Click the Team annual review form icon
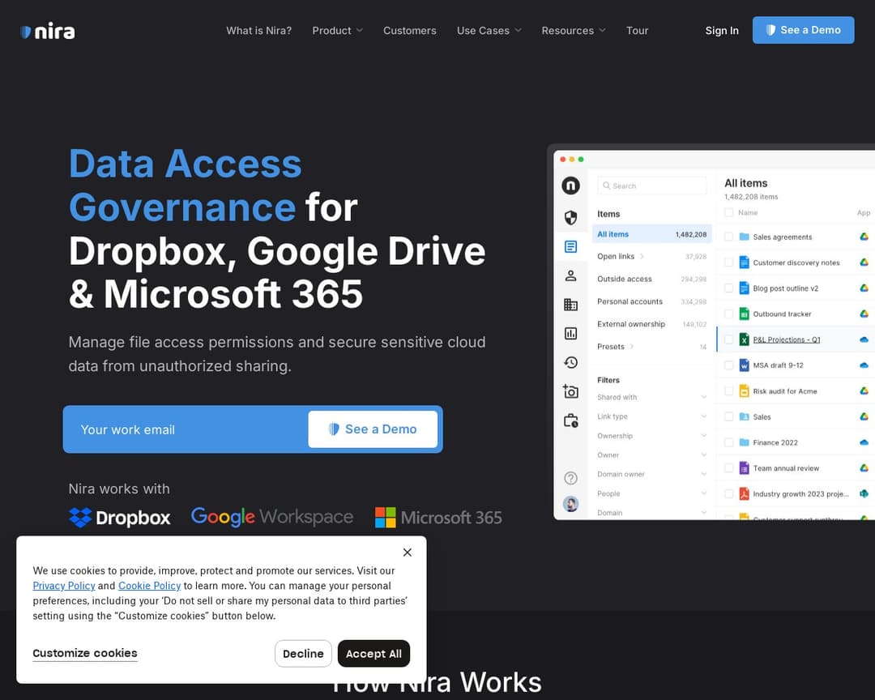Screen dimensions: 875x700 [744, 467]
